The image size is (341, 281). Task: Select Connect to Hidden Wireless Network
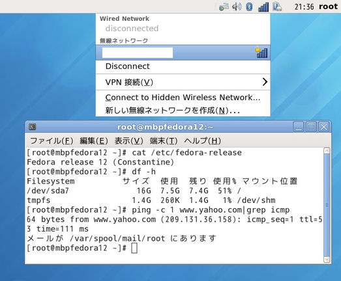[183, 98]
